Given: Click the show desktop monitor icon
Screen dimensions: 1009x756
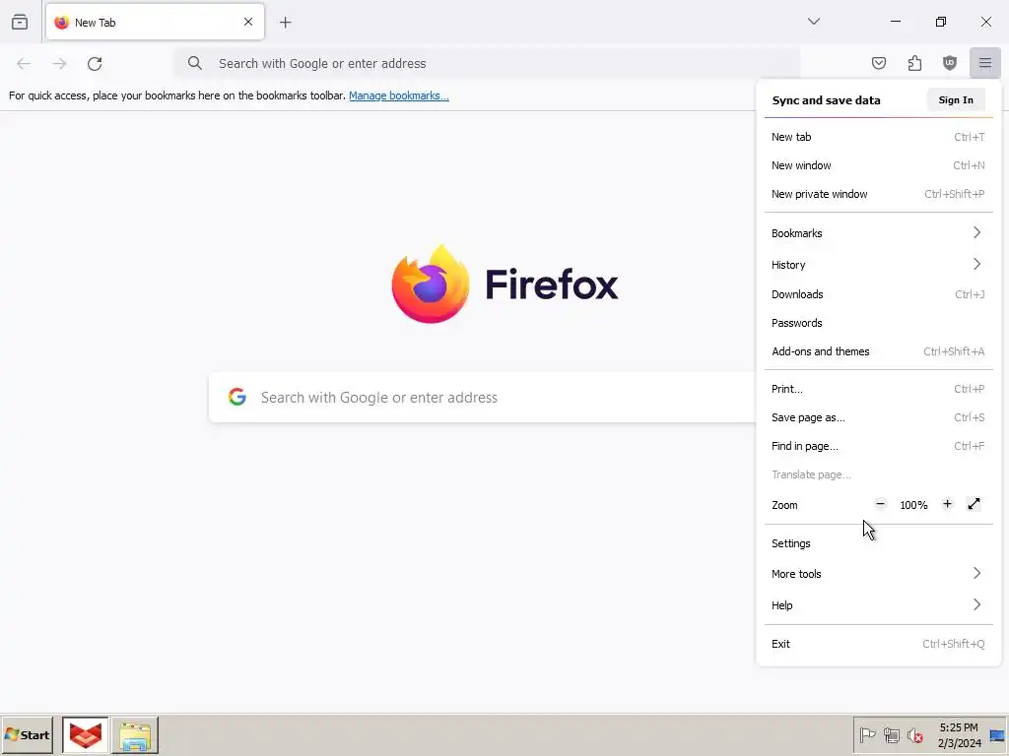Looking at the screenshot, I should coord(997,735).
